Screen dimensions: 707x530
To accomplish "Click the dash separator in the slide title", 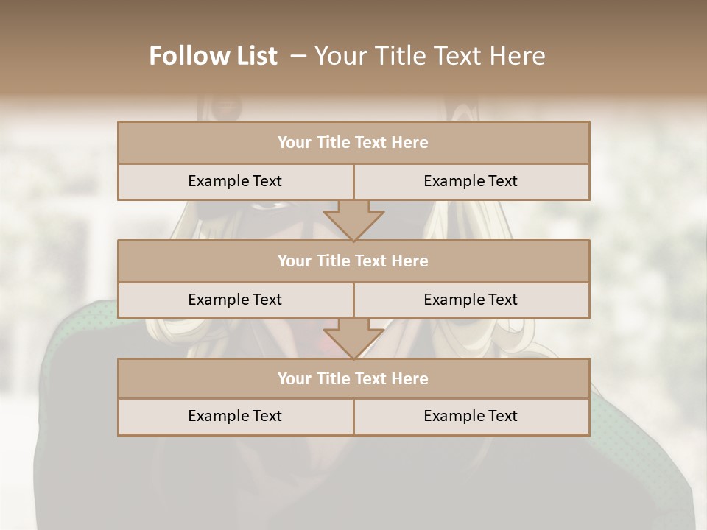I will tap(298, 56).
